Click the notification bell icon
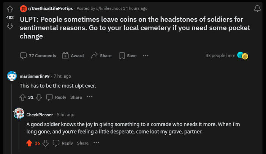 pyautogui.click(x=257, y=8)
